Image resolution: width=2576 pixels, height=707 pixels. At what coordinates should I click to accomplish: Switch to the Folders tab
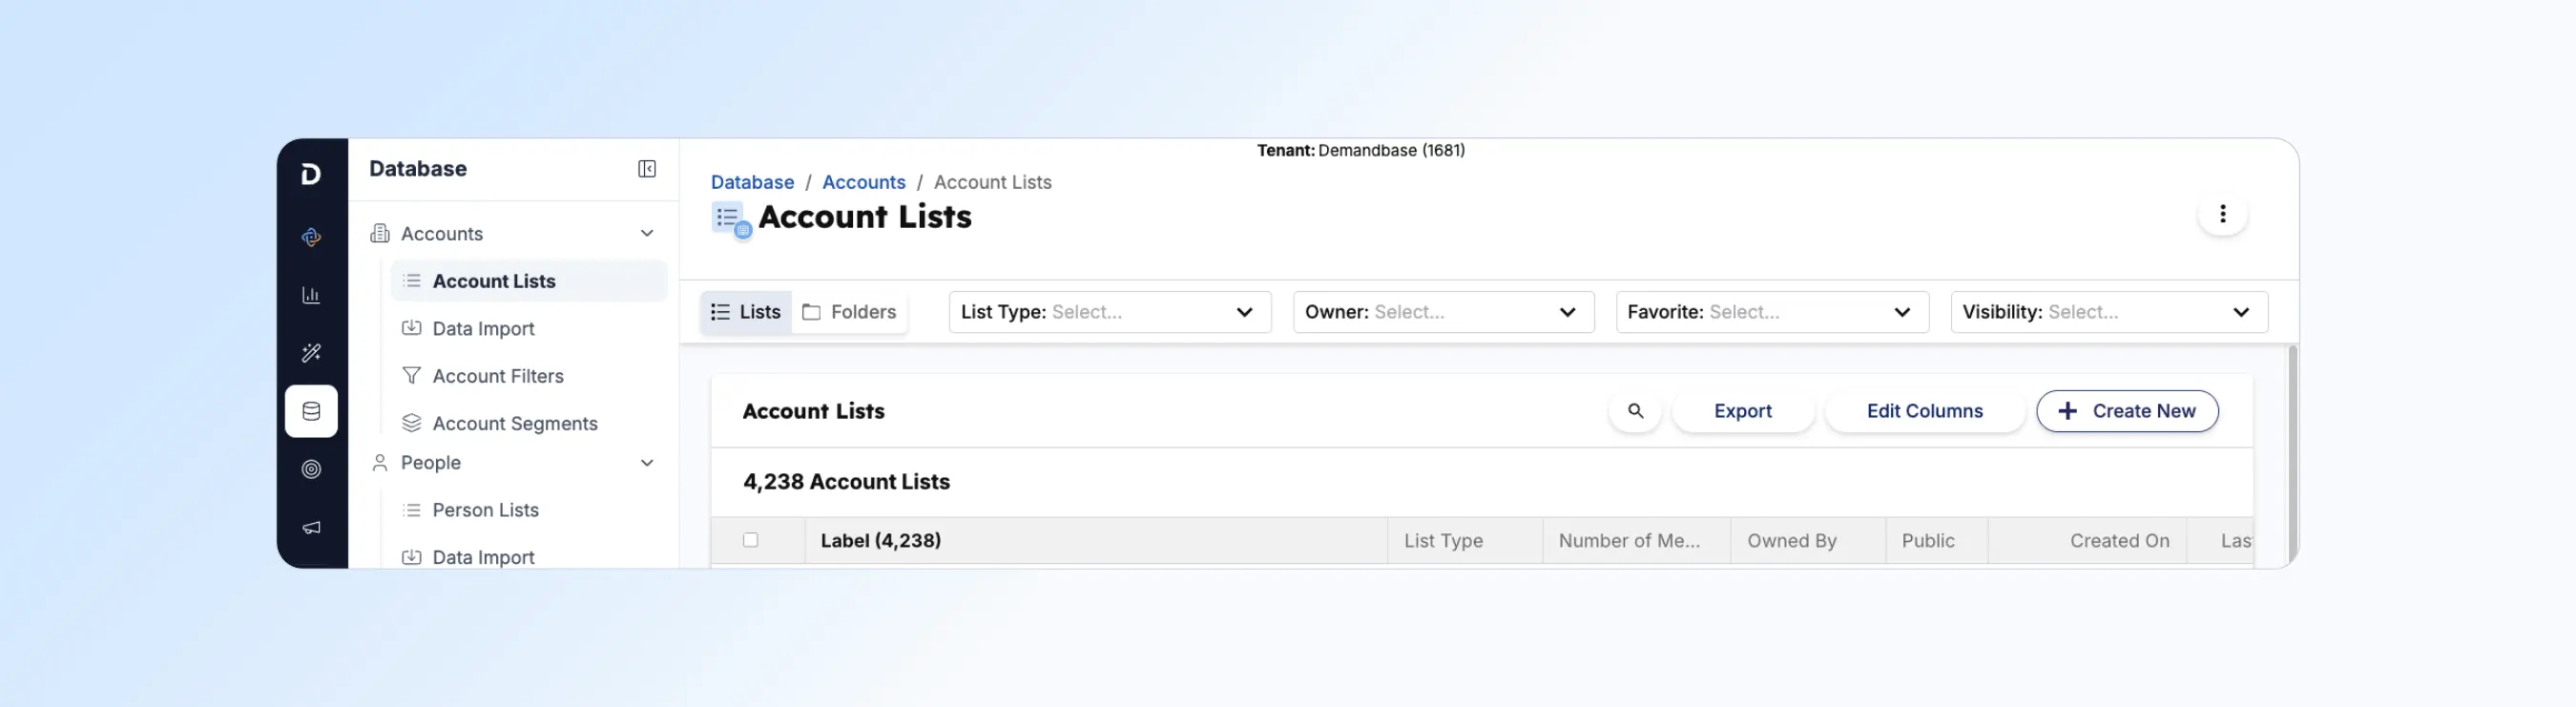pos(849,312)
